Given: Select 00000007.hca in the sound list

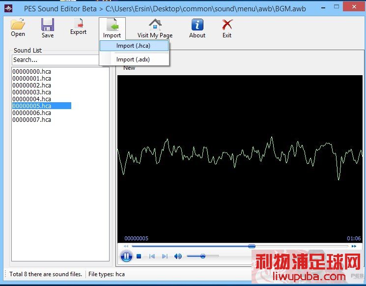Looking at the screenshot, I should tap(32, 120).
